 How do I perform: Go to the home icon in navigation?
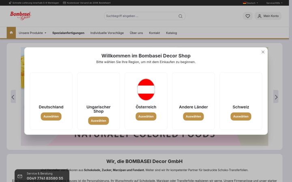pos(11,33)
